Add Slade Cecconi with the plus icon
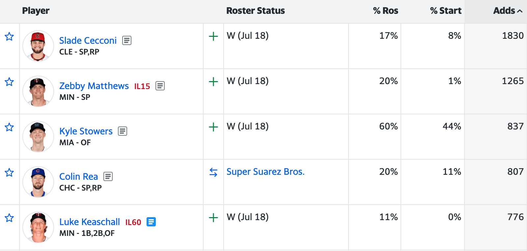The image size is (527, 251). click(213, 36)
